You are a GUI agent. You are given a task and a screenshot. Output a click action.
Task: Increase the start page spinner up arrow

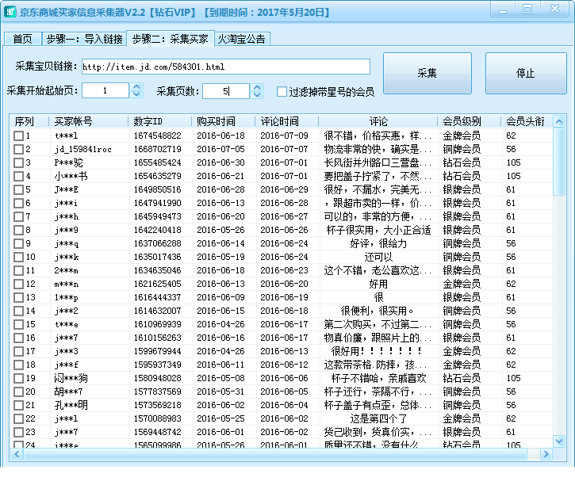[x=136, y=87]
